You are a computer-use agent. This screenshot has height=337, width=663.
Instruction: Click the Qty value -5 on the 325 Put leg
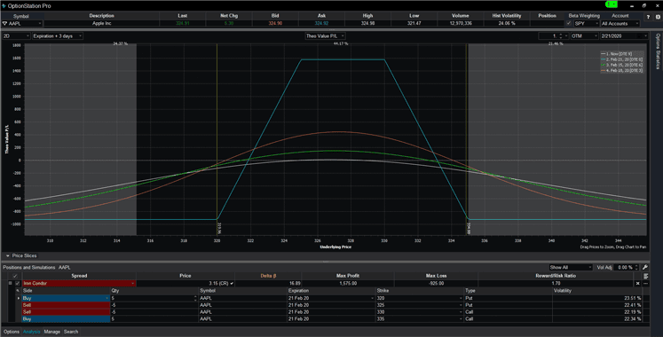114,305
